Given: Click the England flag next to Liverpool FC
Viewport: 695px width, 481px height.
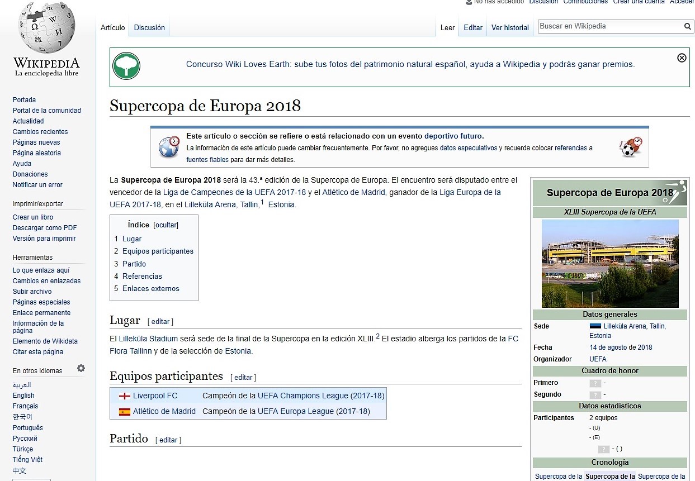Looking at the screenshot, I should coord(125,396).
